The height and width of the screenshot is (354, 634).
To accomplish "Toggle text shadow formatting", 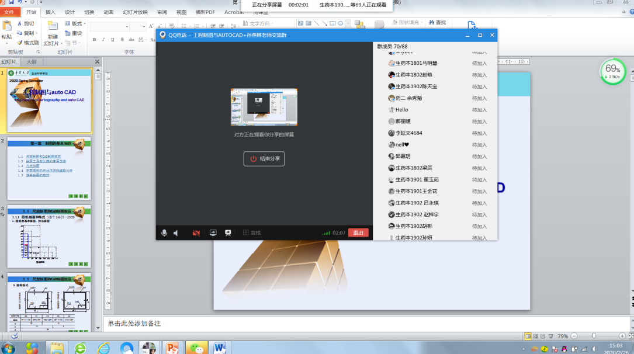I will pos(122,39).
